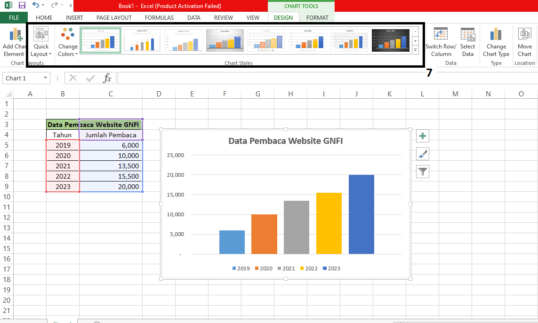Expand the Chart Styles gallery More arrow

click(416, 50)
